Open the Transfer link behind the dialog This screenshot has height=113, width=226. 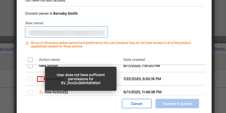[220, 49]
